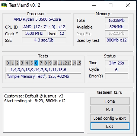Select test number 4 box

point(27,63)
